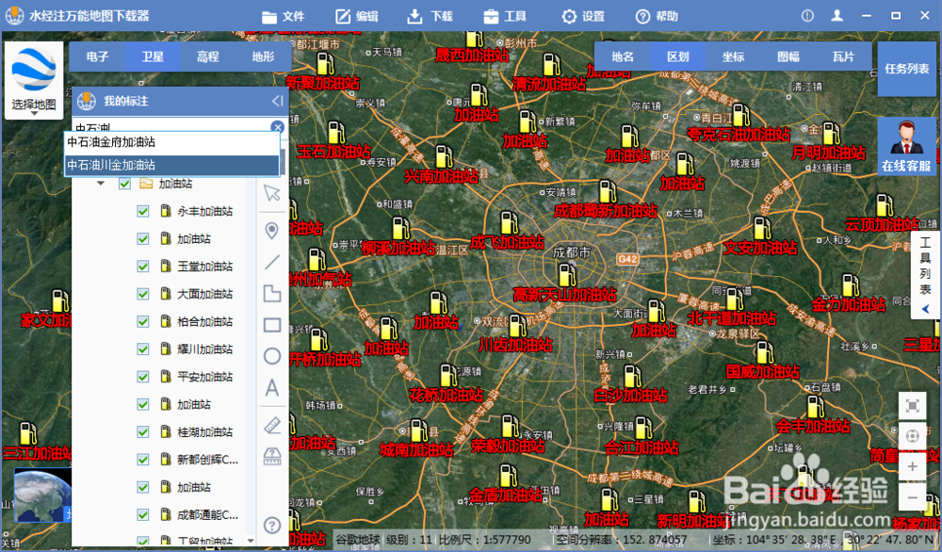Click the globe overview thumbnail
Viewport: 942px width, 552px height.
pyautogui.click(x=42, y=495)
